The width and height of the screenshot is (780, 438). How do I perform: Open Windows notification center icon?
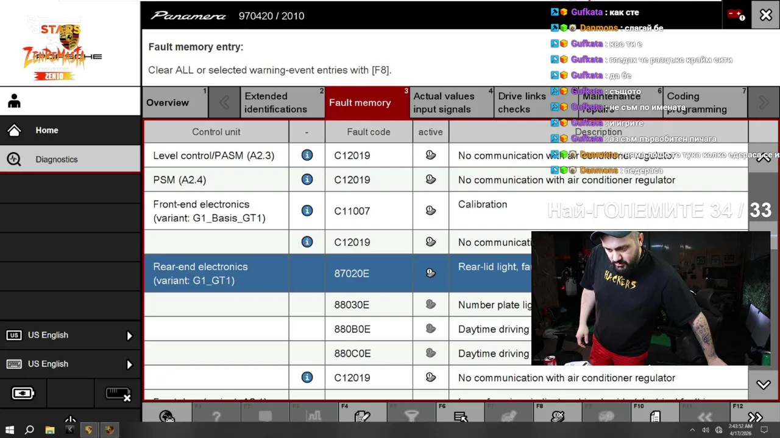(764, 429)
